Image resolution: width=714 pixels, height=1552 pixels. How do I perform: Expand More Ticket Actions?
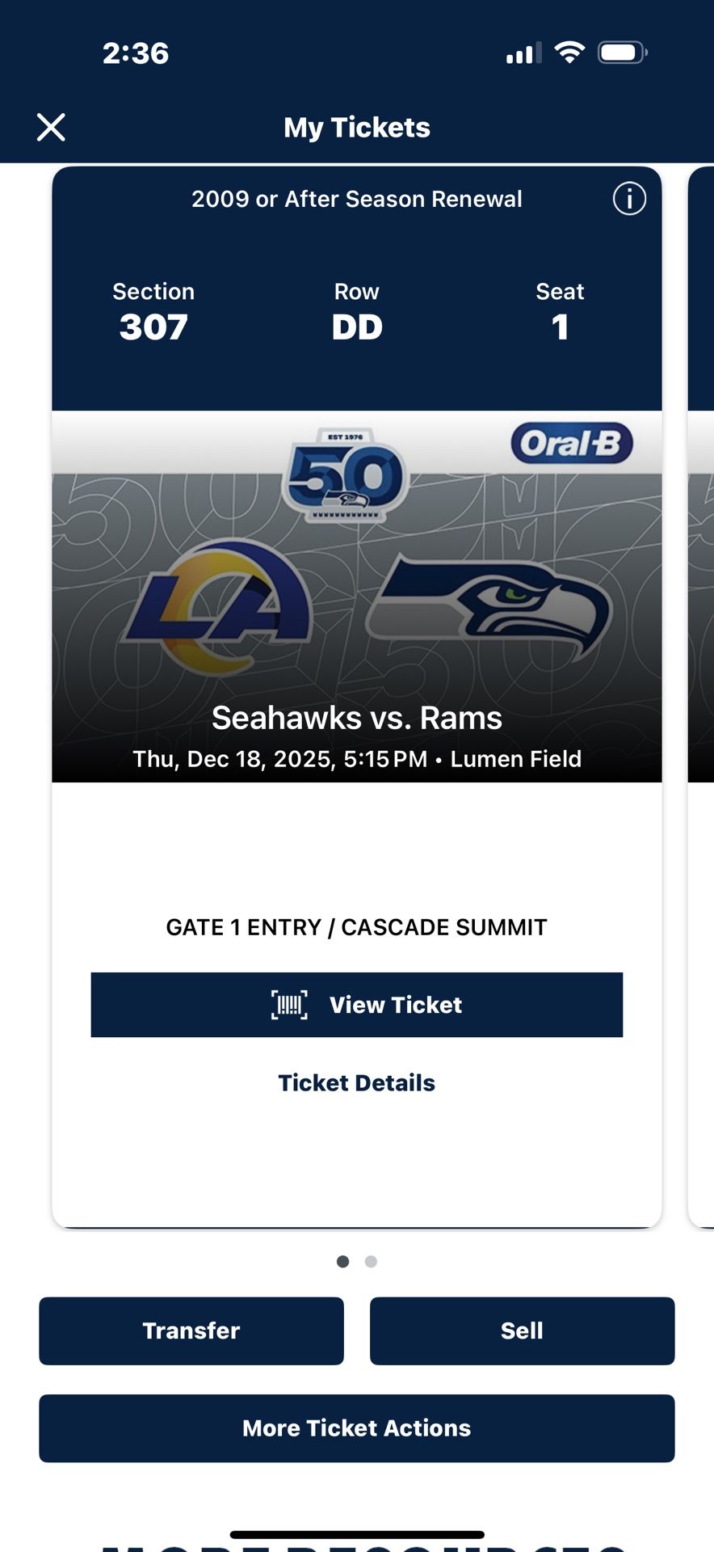click(356, 1428)
